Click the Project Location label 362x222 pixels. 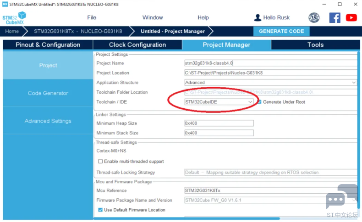[x=113, y=73]
